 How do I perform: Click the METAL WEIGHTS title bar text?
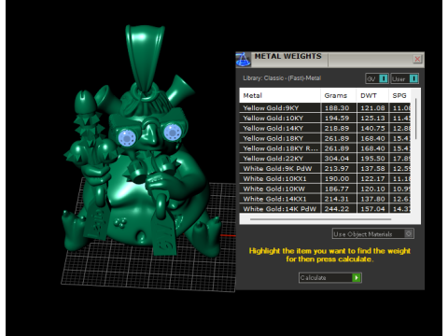click(x=288, y=56)
